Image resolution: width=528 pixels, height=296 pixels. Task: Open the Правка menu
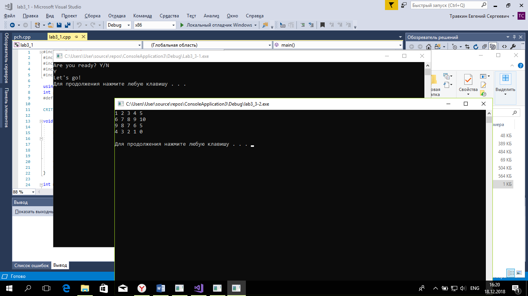31,16
